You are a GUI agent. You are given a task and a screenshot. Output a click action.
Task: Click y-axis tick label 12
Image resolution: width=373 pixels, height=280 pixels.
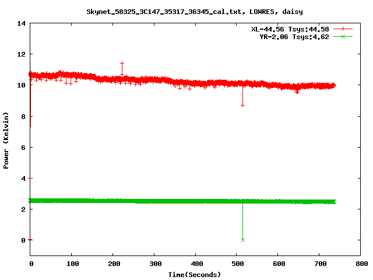pyautogui.click(x=21, y=54)
